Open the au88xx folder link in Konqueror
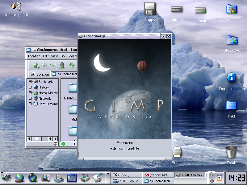247x185 pixels. coord(71,98)
